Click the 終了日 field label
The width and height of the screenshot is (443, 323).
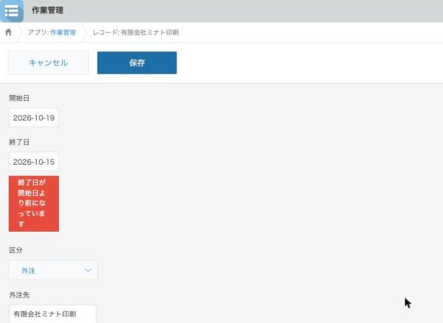click(x=19, y=142)
